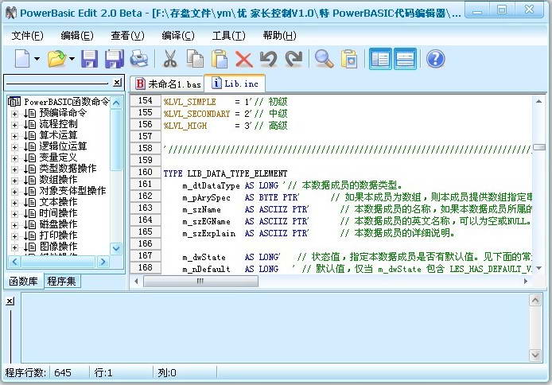
Task: Click the TYPE LIB_DATA_TYPE_ELEMENT code line
Action: tap(225, 173)
